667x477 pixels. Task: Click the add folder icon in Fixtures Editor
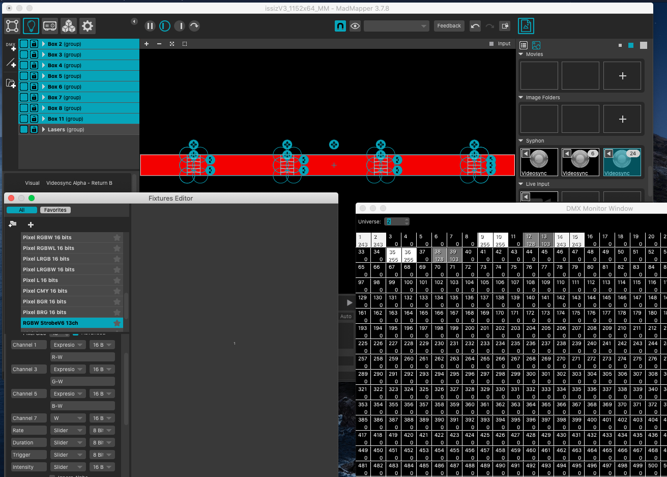13,224
